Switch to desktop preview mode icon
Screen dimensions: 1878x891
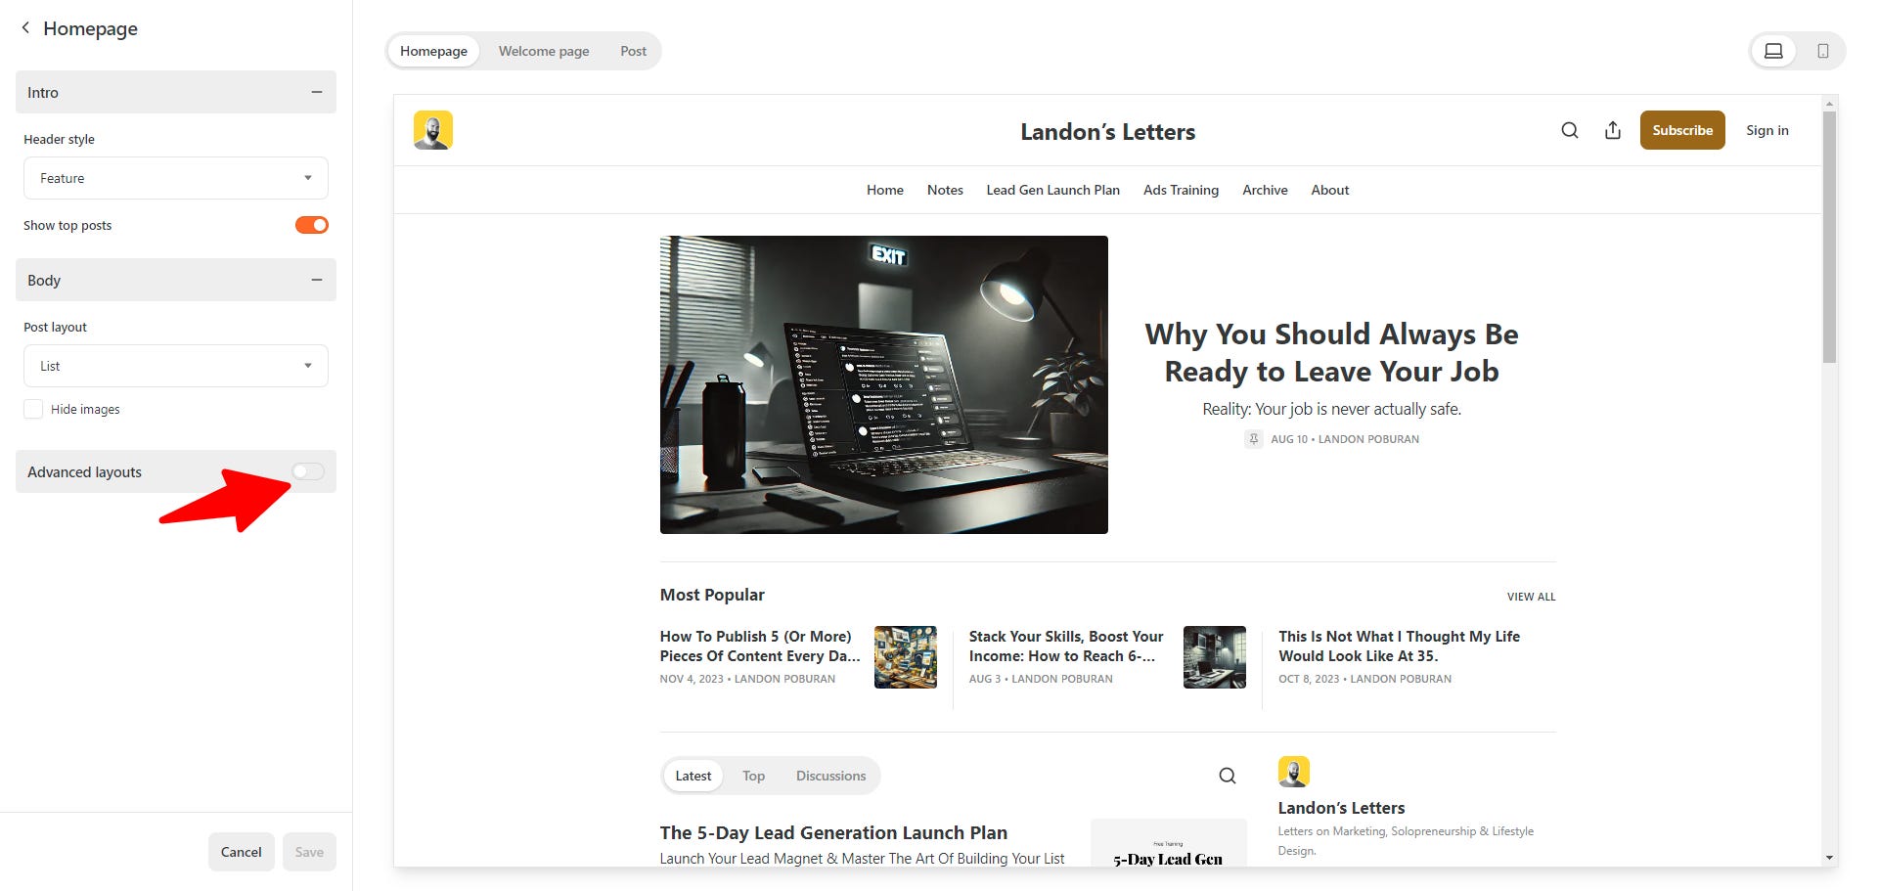point(1773,51)
